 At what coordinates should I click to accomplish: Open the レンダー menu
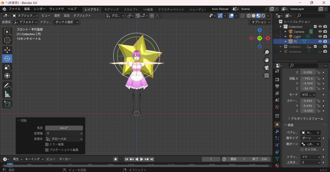click(40, 9)
